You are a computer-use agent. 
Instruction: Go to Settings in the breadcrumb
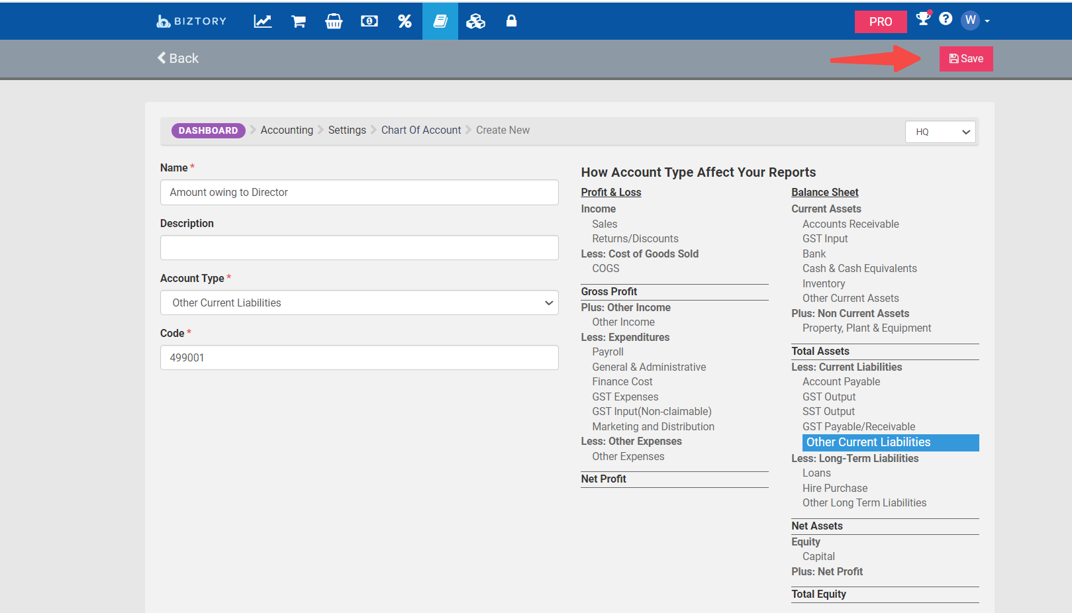pyautogui.click(x=347, y=130)
